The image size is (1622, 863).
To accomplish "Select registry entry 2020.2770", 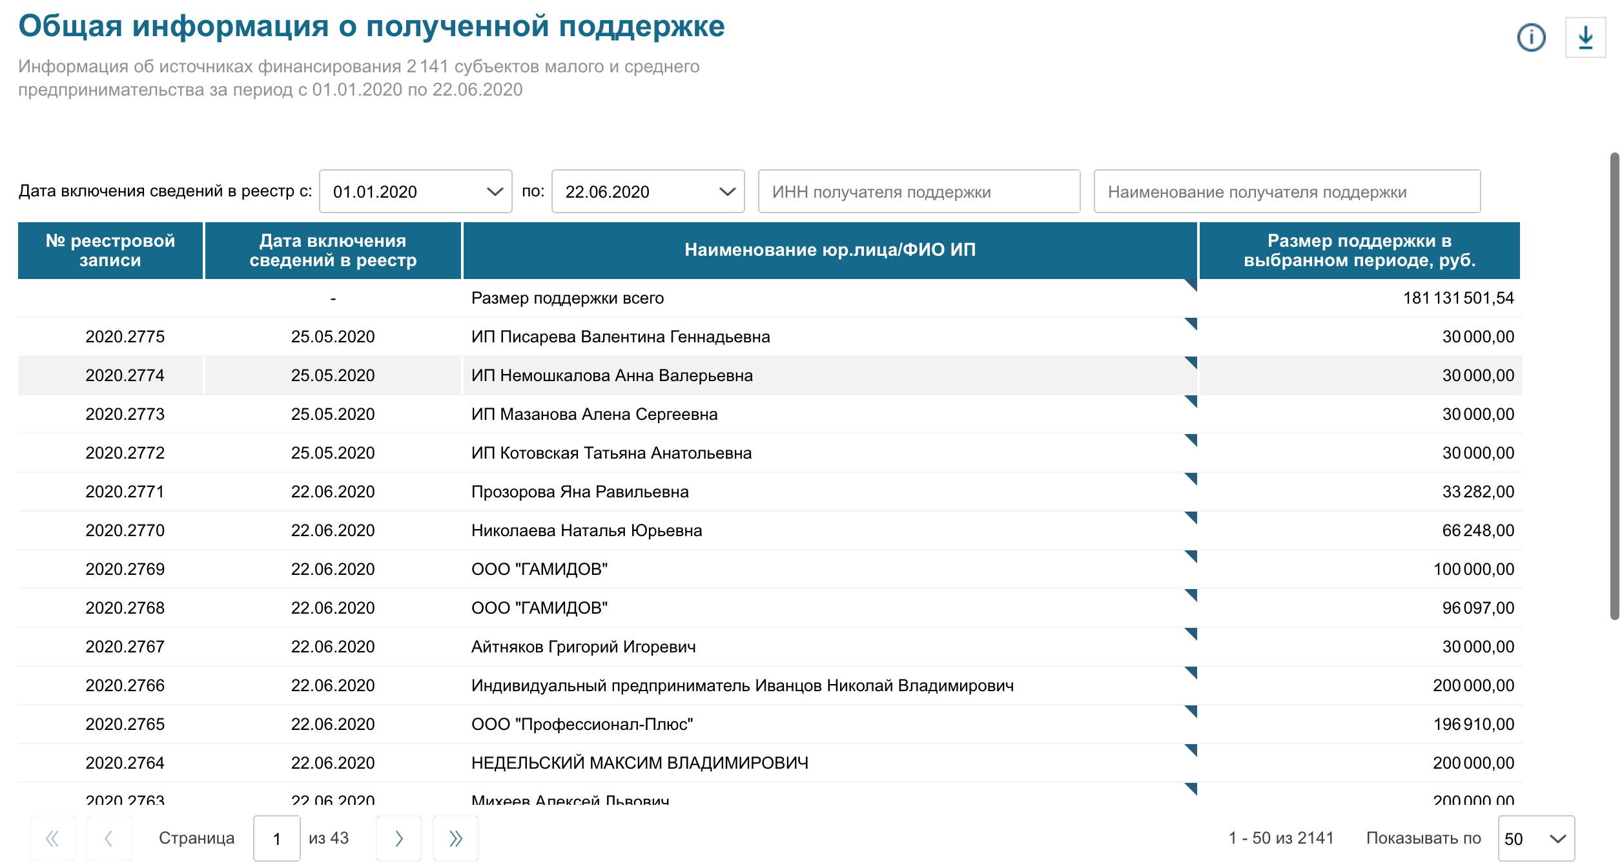I will pyautogui.click(x=125, y=530).
